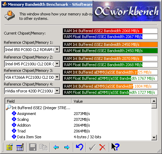Click the 2073MB/s Assignment value
This screenshot has height=154, width=162.
[x=82, y=114]
